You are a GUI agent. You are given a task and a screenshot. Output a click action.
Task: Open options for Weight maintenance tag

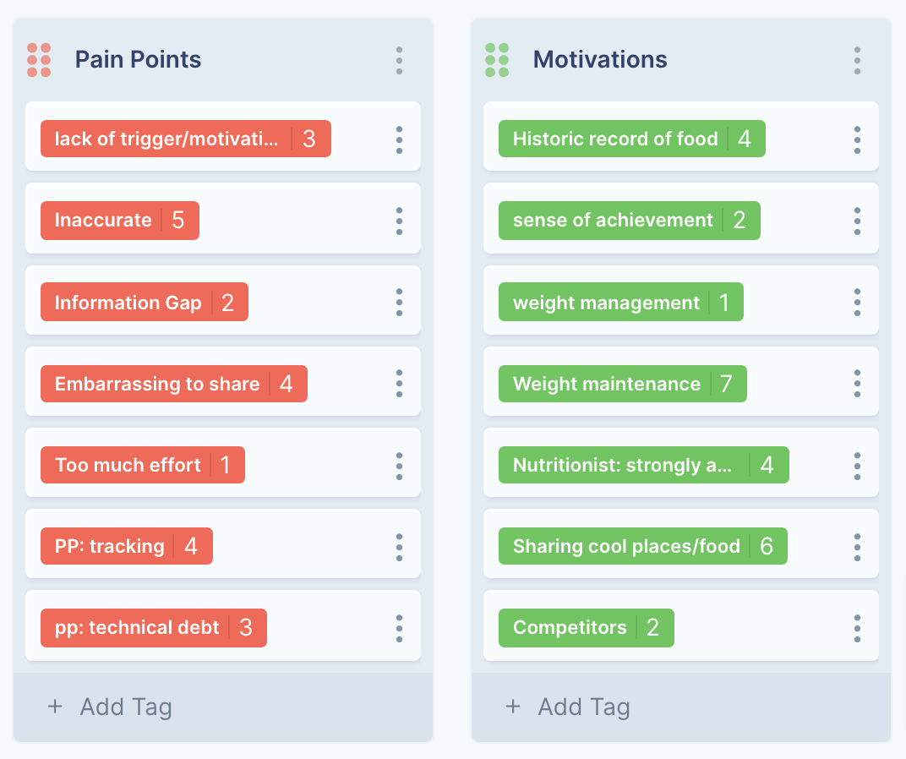coord(857,384)
